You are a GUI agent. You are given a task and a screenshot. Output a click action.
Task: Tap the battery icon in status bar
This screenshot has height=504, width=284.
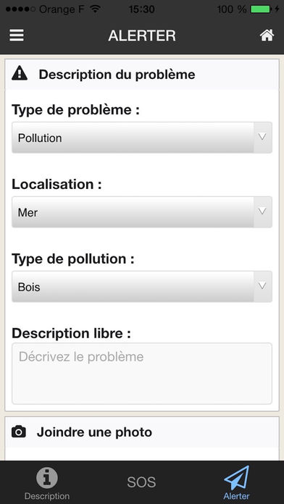(262, 9)
